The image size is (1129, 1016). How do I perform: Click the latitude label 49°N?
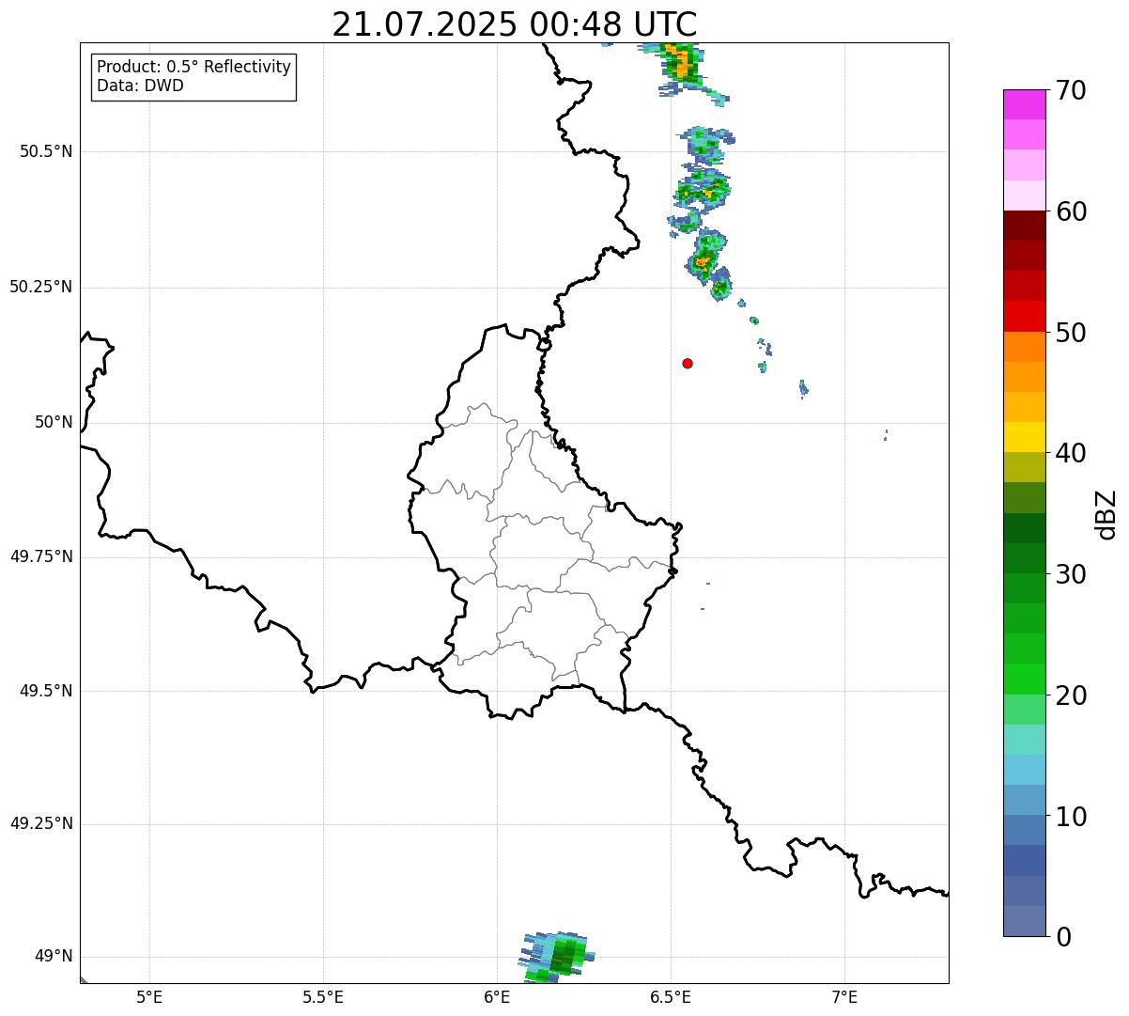tap(54, 956)
